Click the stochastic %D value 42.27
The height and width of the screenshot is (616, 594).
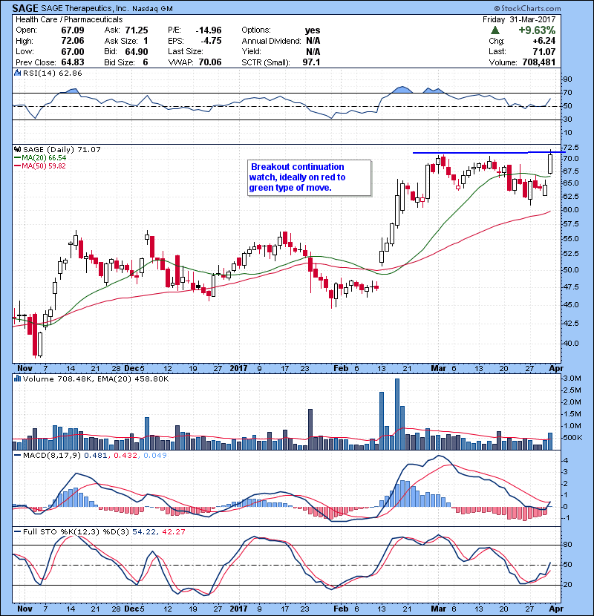[x=173, y=531]
